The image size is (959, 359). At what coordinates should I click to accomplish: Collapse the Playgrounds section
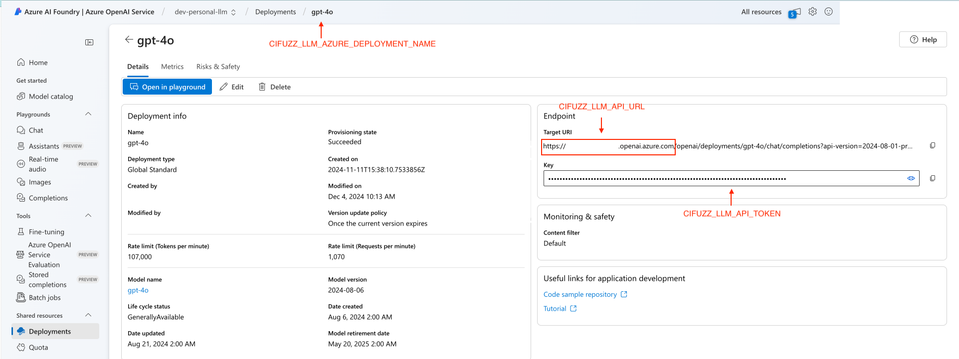[x=88, y=114]
